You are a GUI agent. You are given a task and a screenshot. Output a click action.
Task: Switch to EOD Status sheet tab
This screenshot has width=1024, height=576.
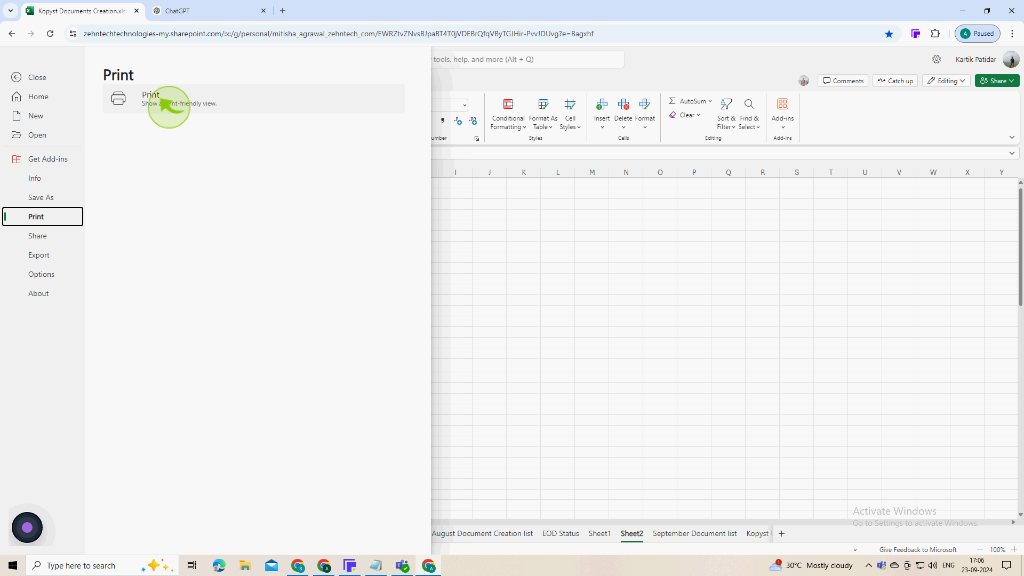pos(561,534)
